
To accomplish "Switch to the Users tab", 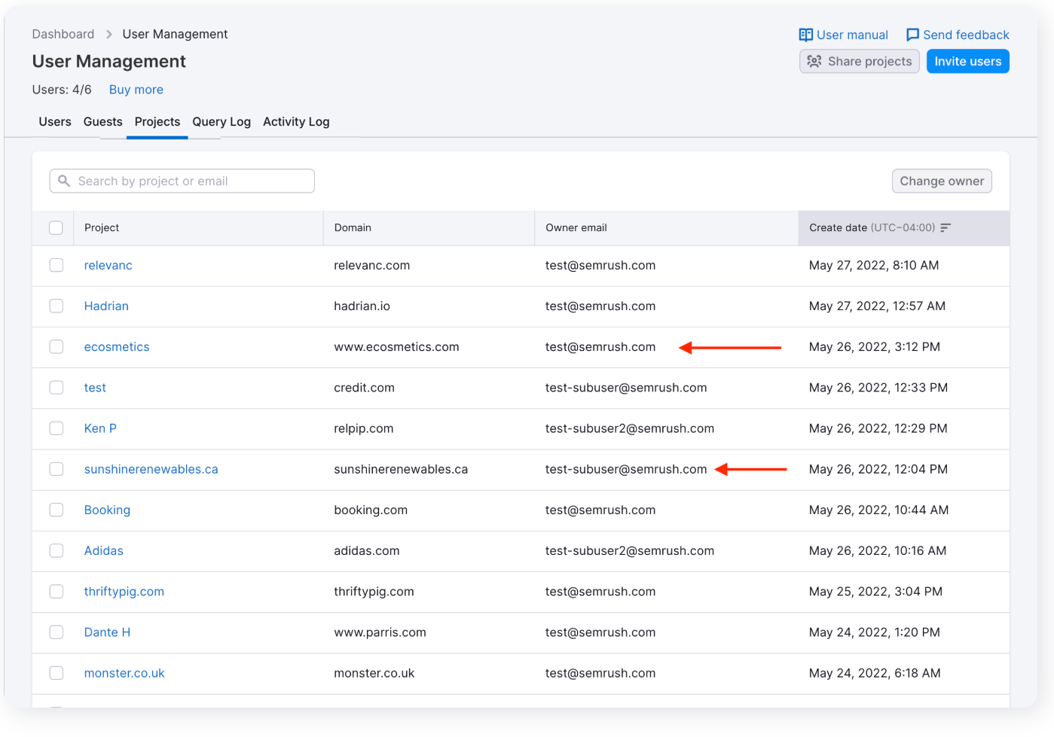I will pos(54,121).
